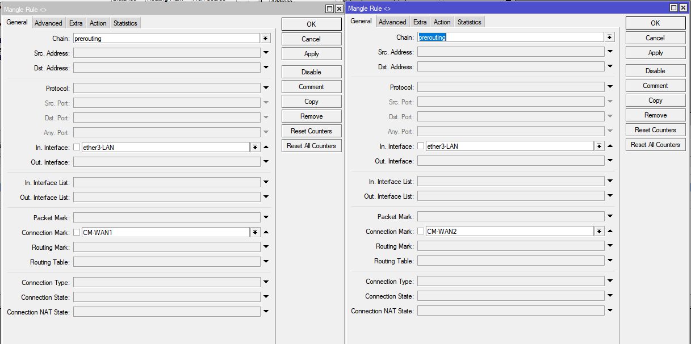This screenshot has height=344, width=691.
Task: Click the Dst. Address input in right window
Action: click(x=510, y=67)
